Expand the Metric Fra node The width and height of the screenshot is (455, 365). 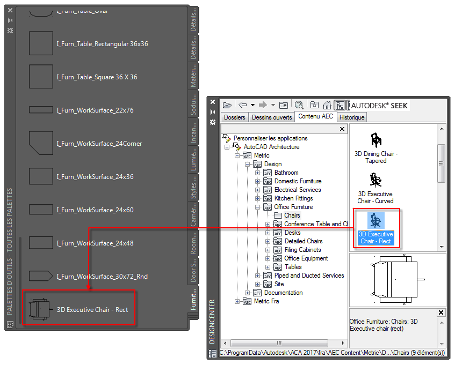[237, 302]
